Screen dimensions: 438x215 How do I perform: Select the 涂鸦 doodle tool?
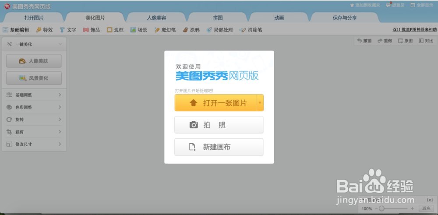191,30
